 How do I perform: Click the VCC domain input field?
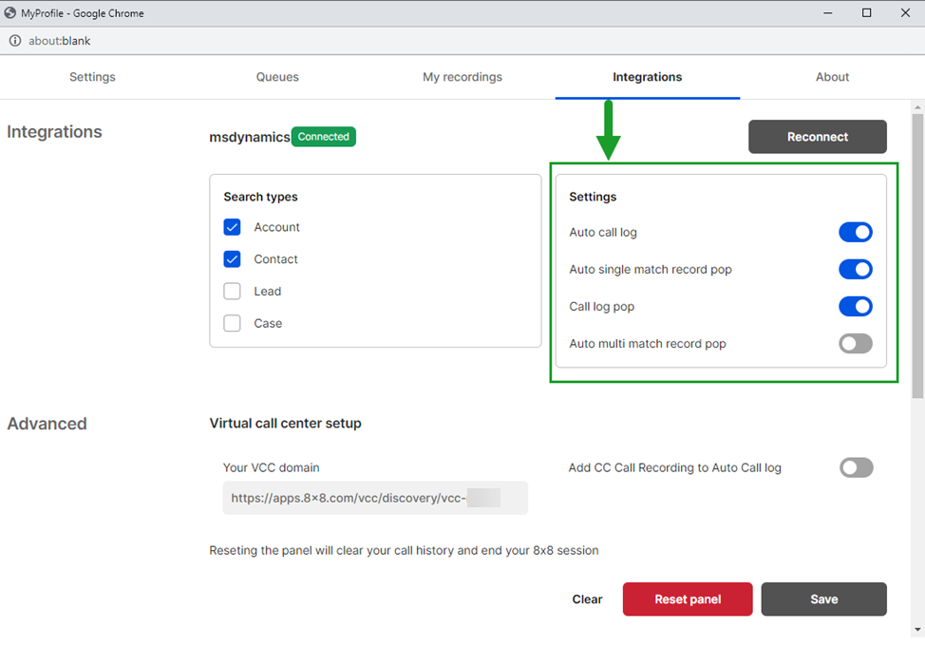[x=375, y=498]
